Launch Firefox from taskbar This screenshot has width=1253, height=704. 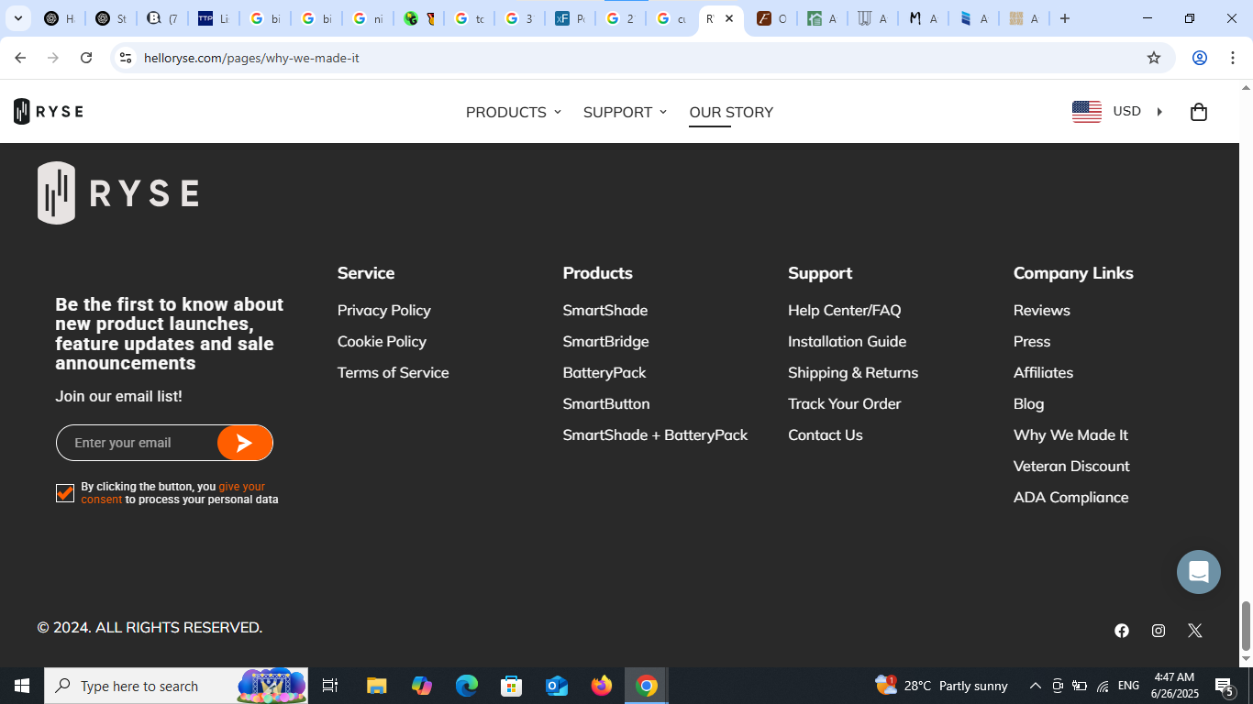point(602,686)
